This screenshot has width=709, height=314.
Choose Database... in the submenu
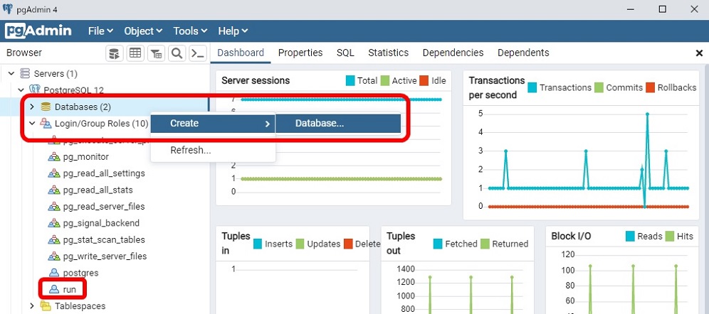click(337, 123)
